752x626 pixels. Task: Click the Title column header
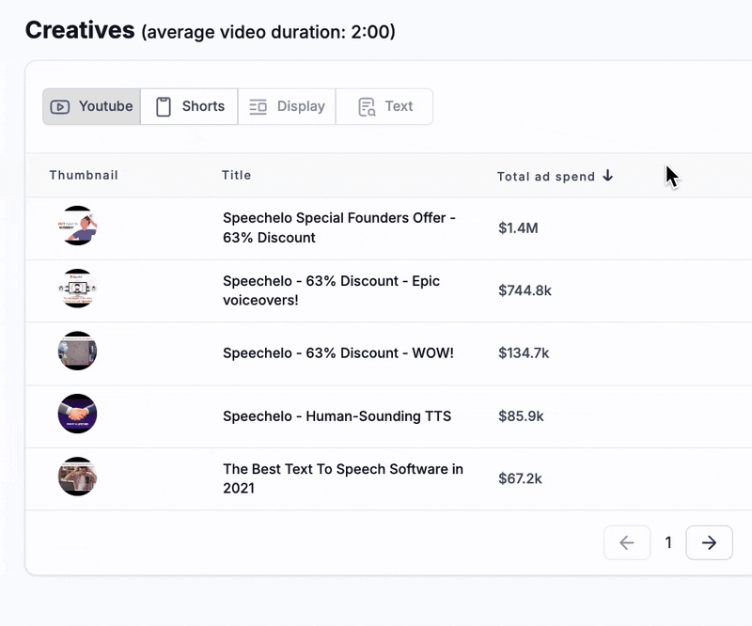tap(237, 175)
